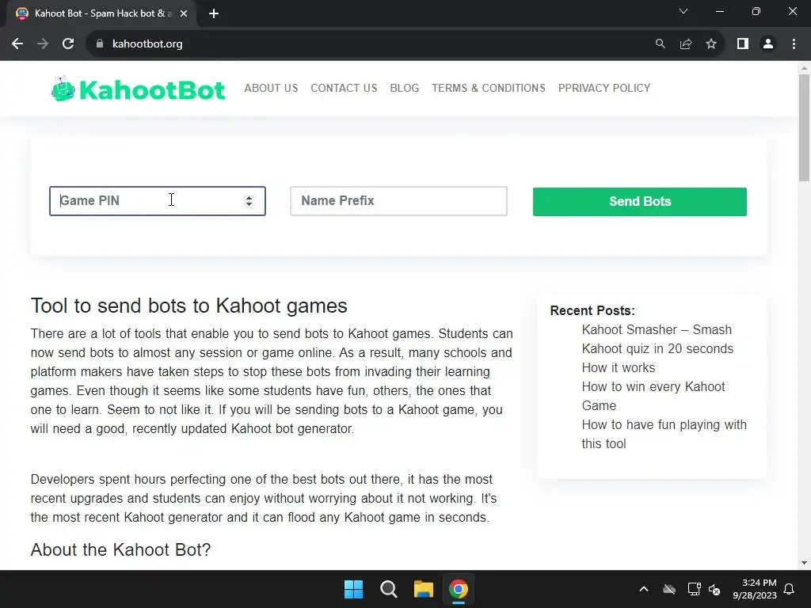Viewport: 811px width, 608px height.
Task: Open the zoom magnifier in address bar
Action: click(660, 44)
